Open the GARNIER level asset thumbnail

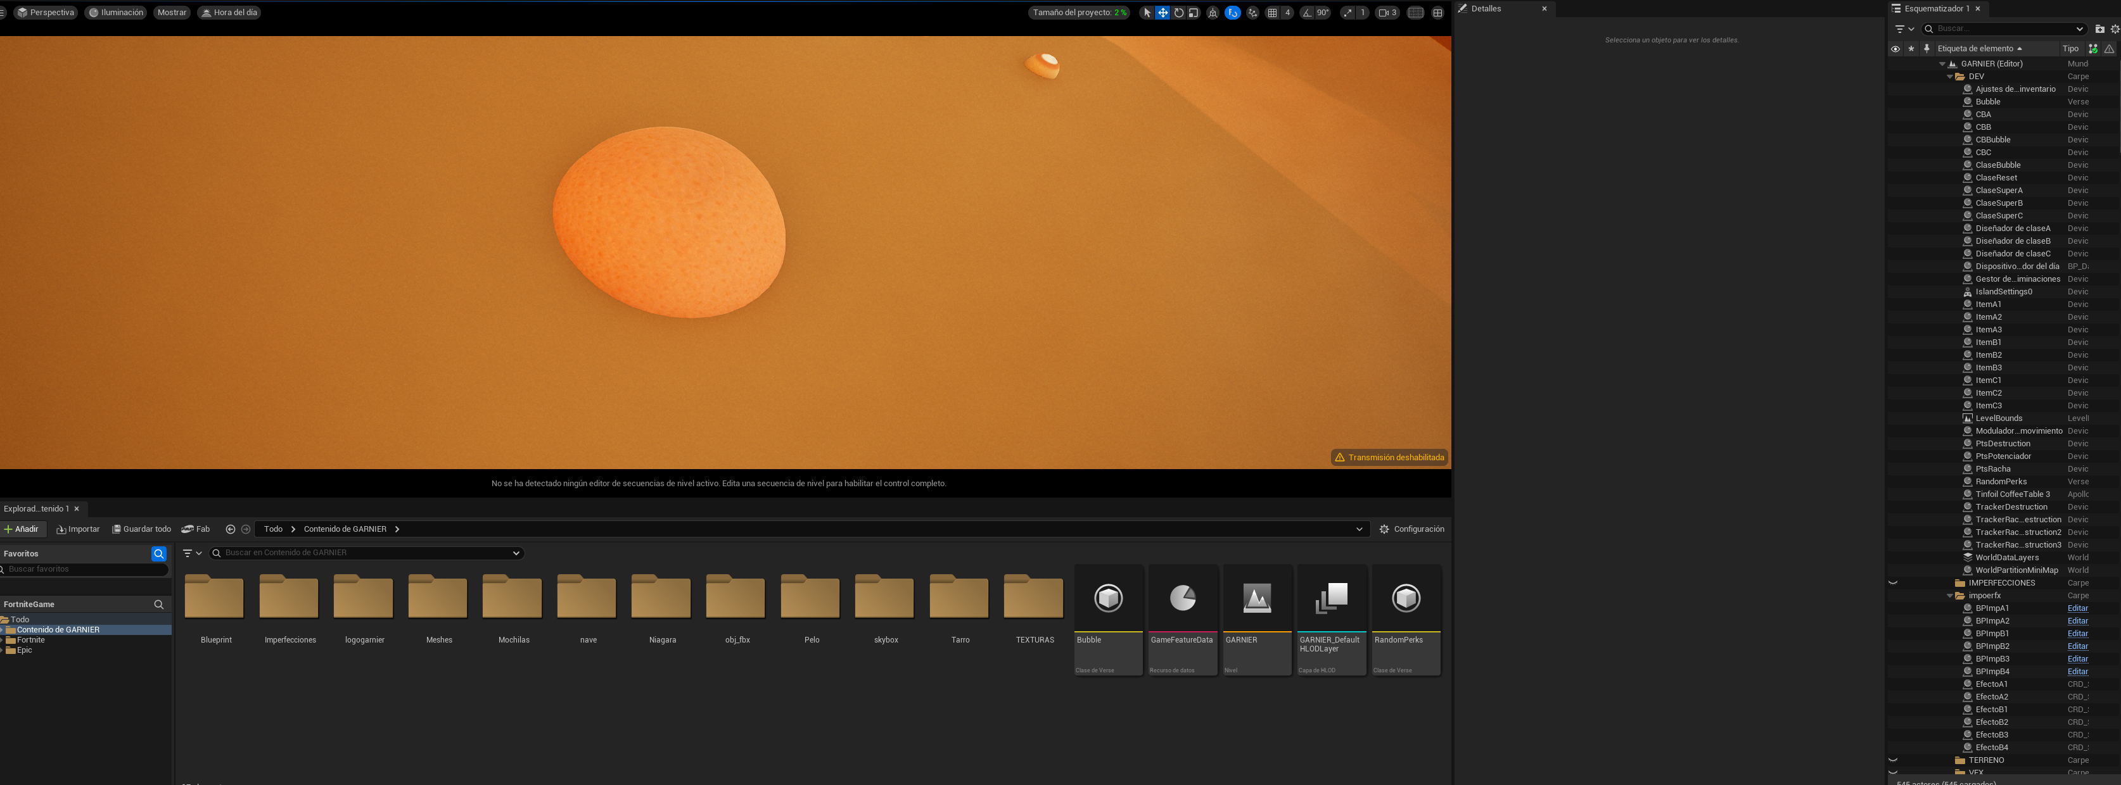(x=1256, y=598)
